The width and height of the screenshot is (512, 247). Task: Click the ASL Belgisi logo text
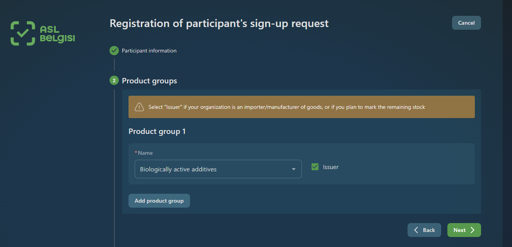pyautogui.click(x=57, y=34)
